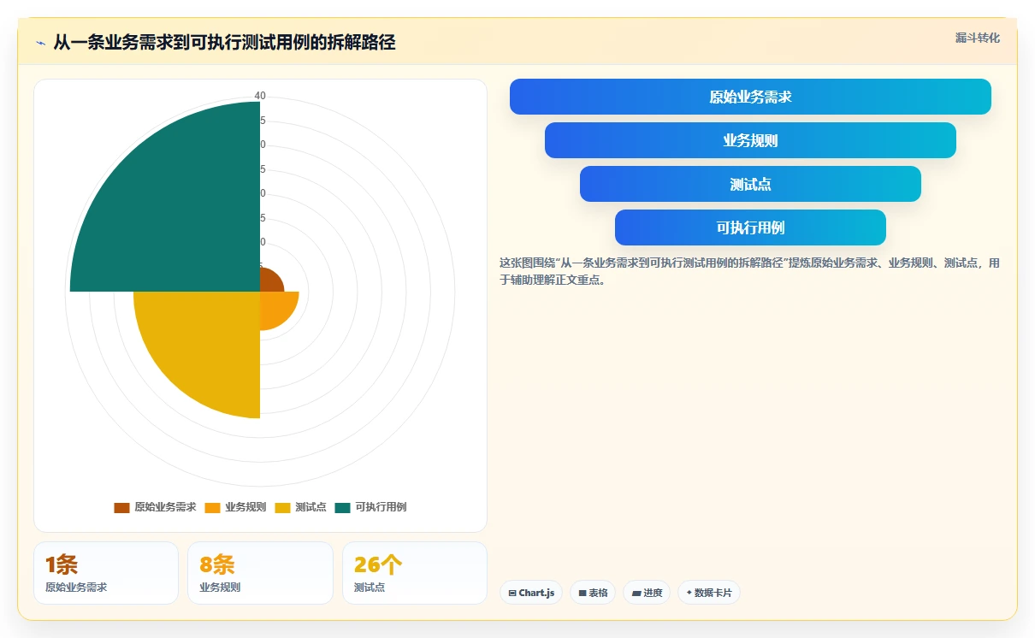
Task: Toggle 原始业务需求 legend color swatch
Action: [121, 507]
